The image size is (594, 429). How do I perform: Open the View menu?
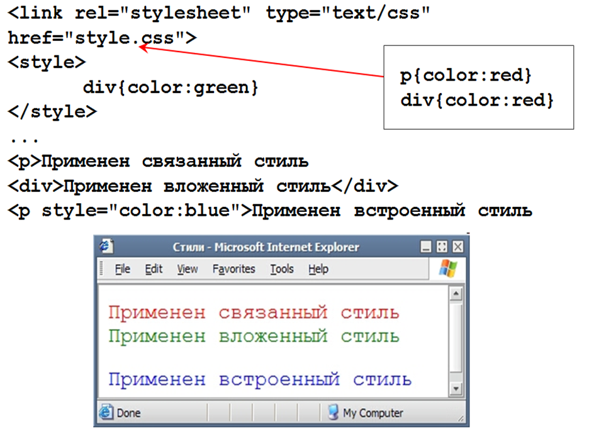188,269
